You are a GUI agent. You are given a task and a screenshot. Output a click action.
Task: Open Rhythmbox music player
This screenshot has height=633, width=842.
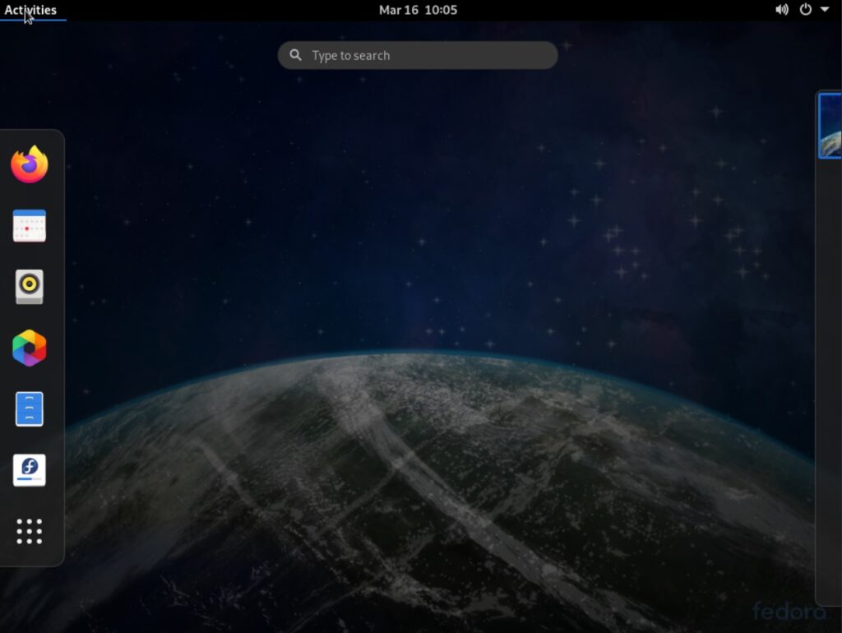[30, 286]
